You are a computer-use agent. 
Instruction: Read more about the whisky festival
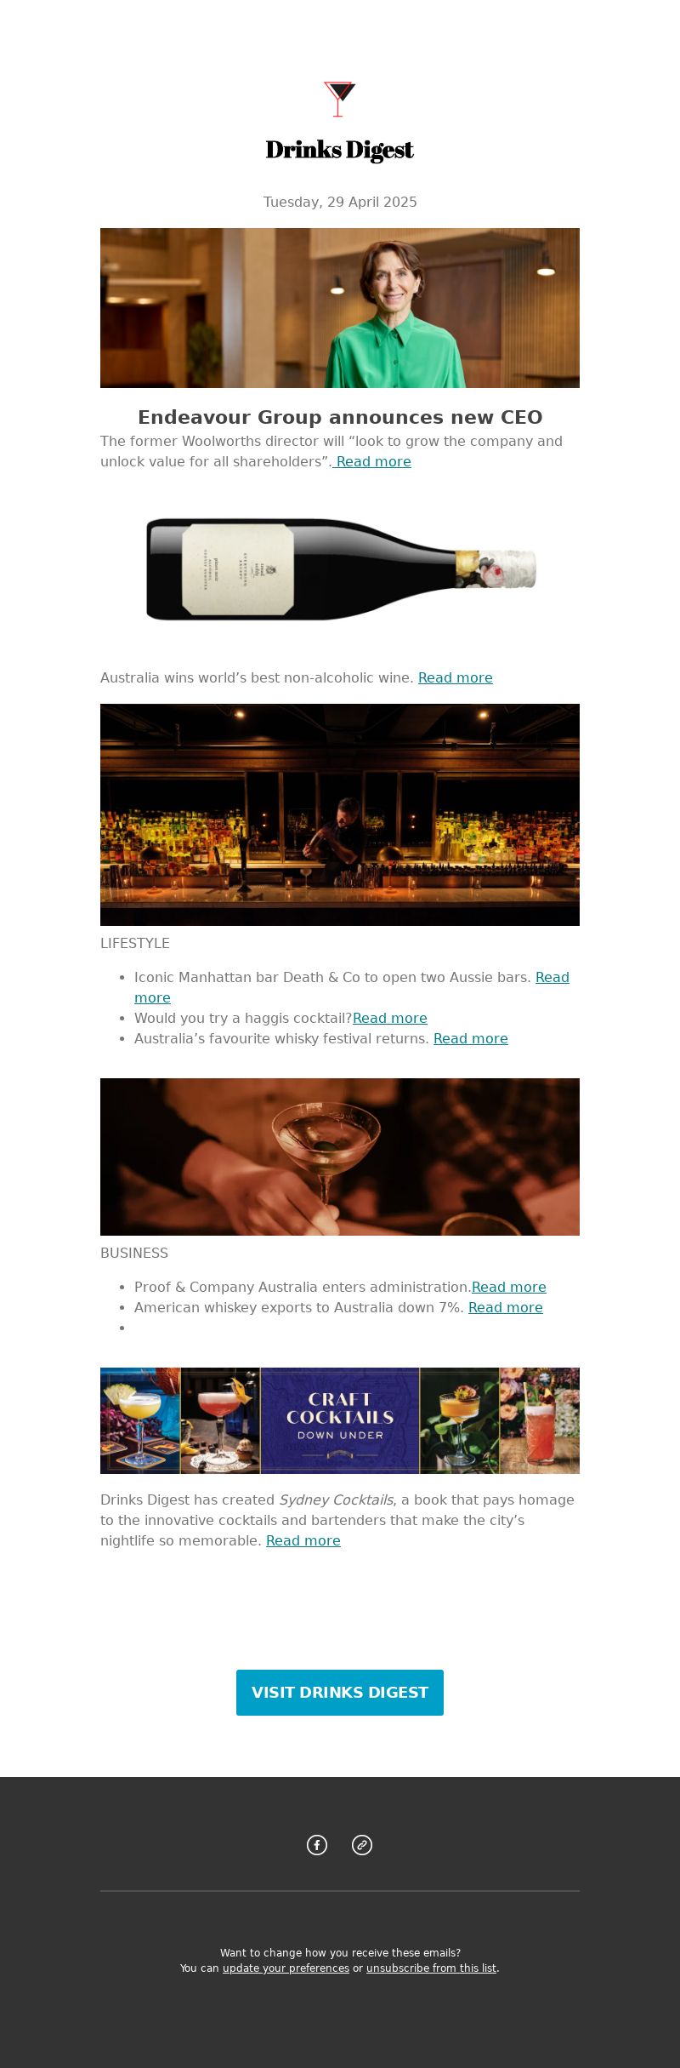pyautogui.click(x=471, y=1038)
